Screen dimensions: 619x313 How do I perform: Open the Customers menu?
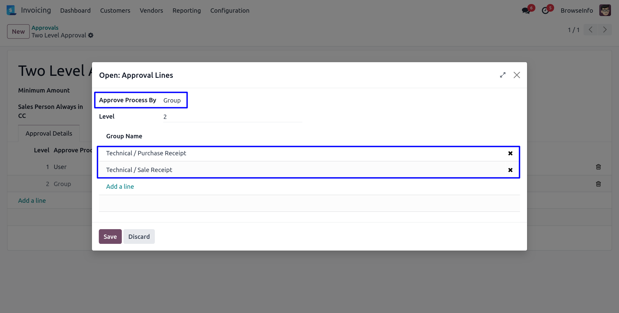(x=115, y=11)
